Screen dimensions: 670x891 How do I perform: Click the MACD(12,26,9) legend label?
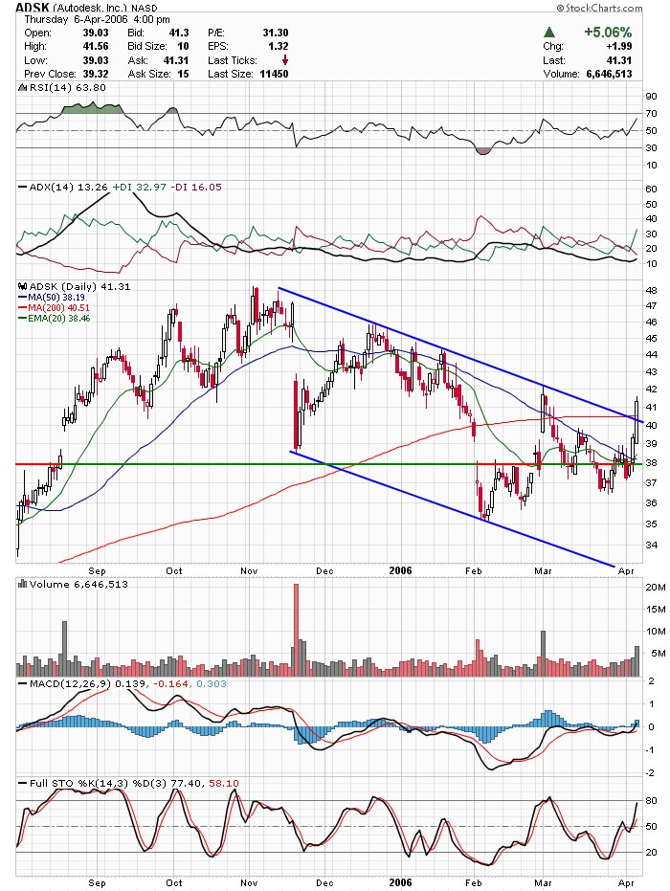coord(71,683)
